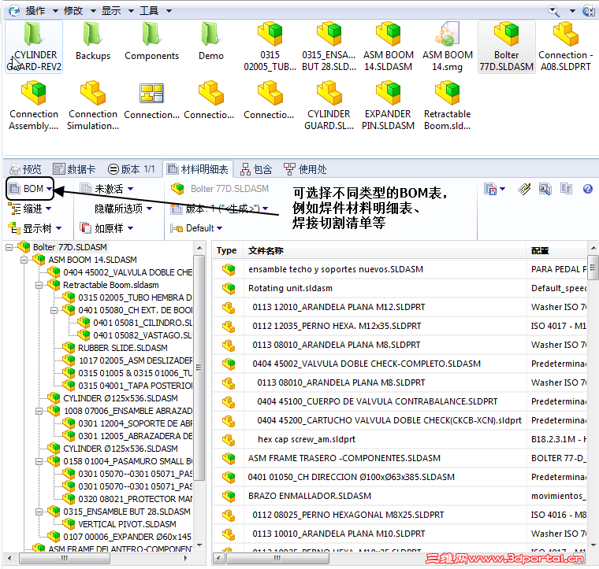Open the BOM type dropdown
Image resolution: width=599 pixels, height=569 pixels.
tap(30, 189)
